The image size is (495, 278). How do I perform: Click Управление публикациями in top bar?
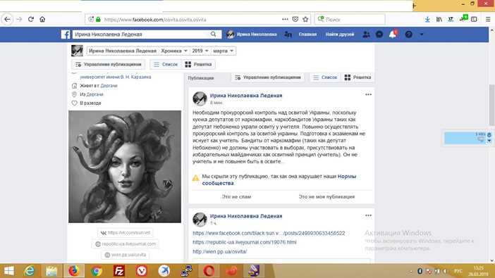[x=109, y=64]
